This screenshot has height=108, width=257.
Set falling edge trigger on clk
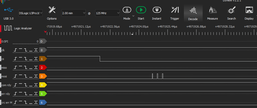click(25, 50)
